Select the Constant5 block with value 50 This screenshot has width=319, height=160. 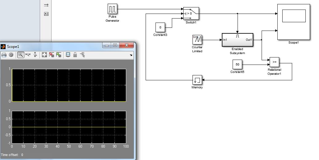(237, 65)
